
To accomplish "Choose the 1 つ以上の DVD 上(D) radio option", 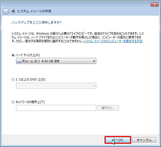I will 13,80.
